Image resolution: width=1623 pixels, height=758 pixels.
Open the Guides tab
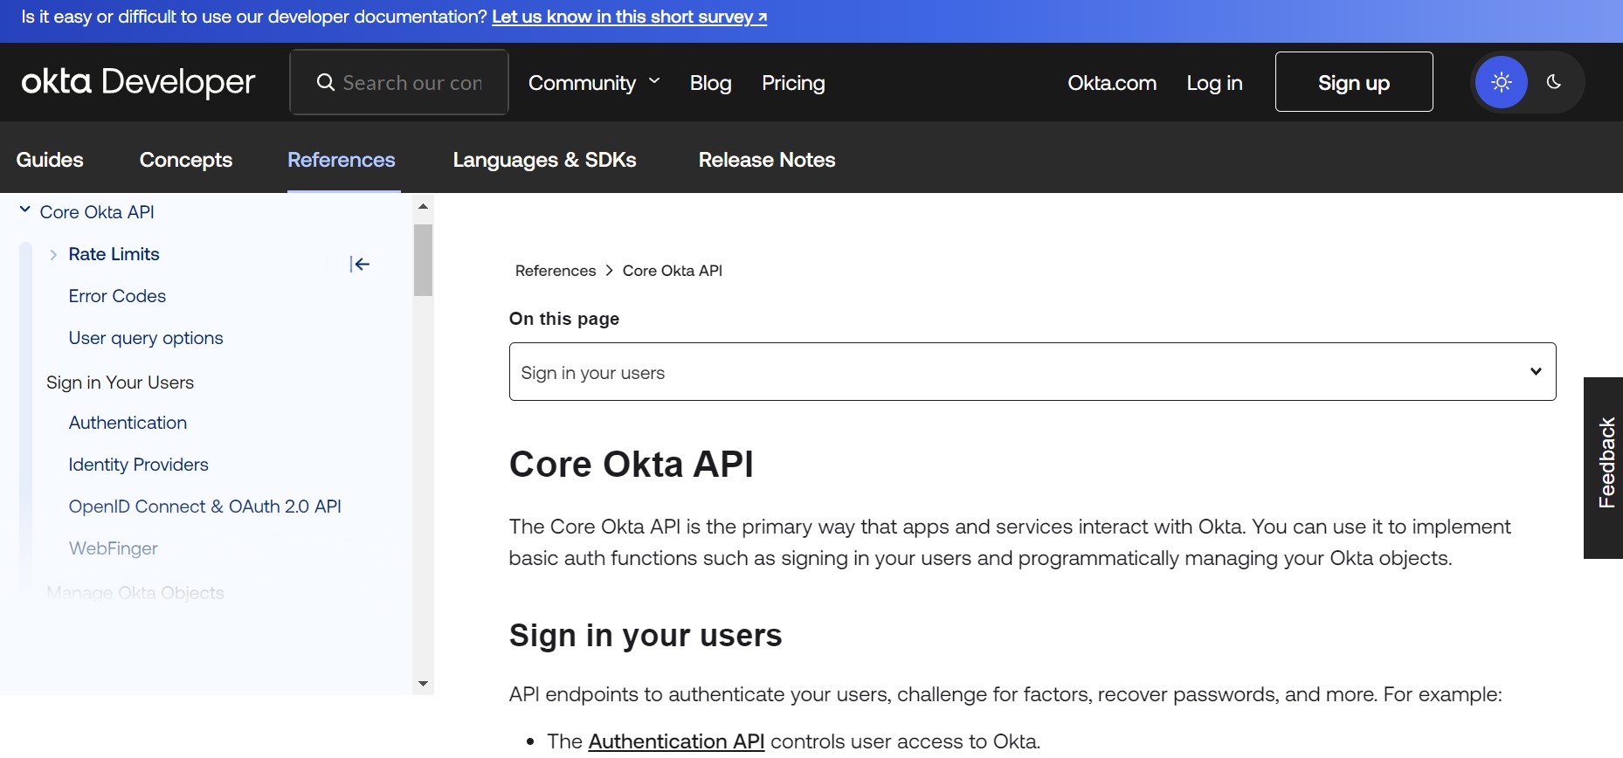pos(50,160)
